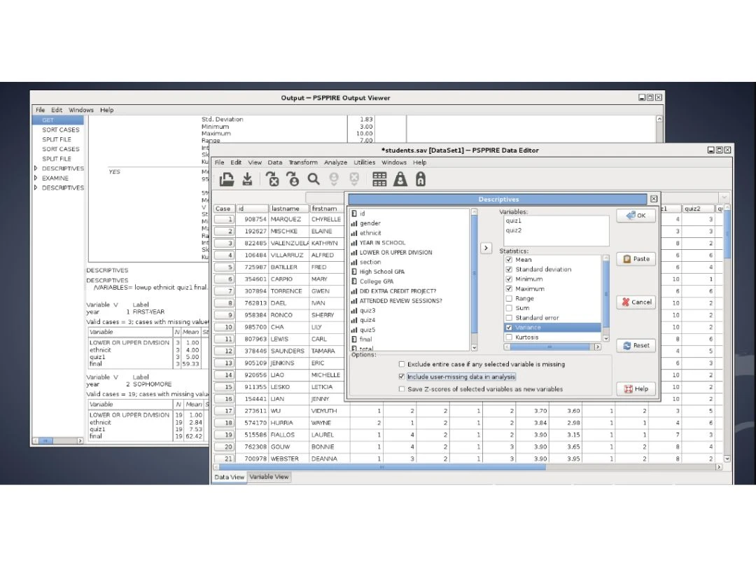Uncheck the Mean statistic checkbox
The width and height of the screenshot is (756, 567).
(x=509, y=260)
